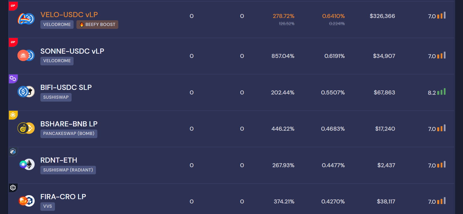Click the TVL value $17,240
This screenshot has width=463, height=214.
[x=385, y=129]
